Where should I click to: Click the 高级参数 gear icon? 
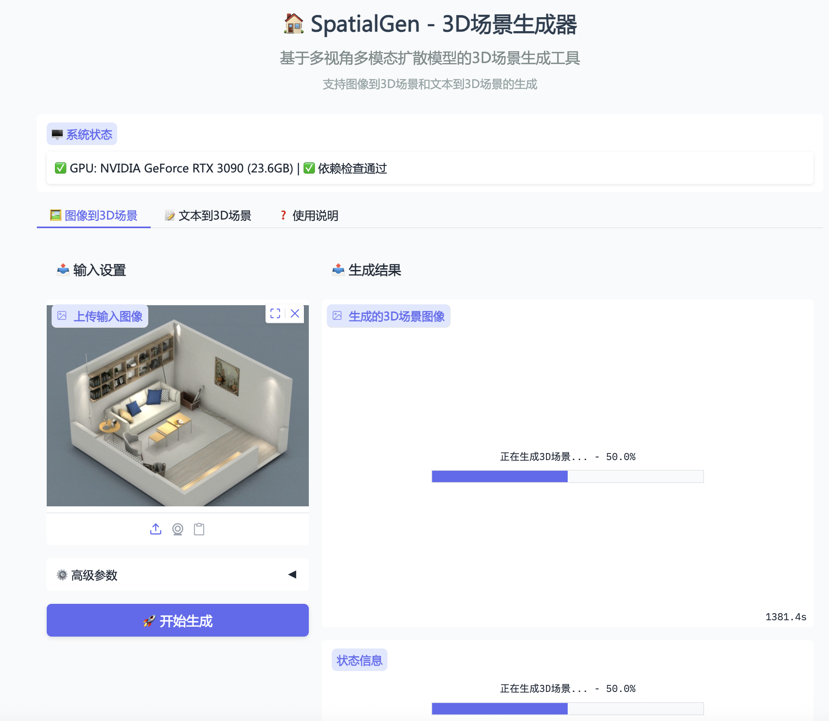62,575
